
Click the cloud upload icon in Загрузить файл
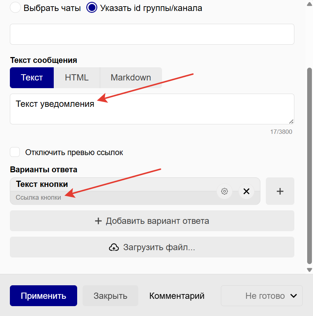(114, 247)
